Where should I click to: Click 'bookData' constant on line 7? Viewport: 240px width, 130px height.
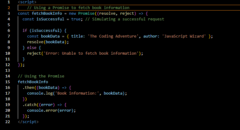50,36
